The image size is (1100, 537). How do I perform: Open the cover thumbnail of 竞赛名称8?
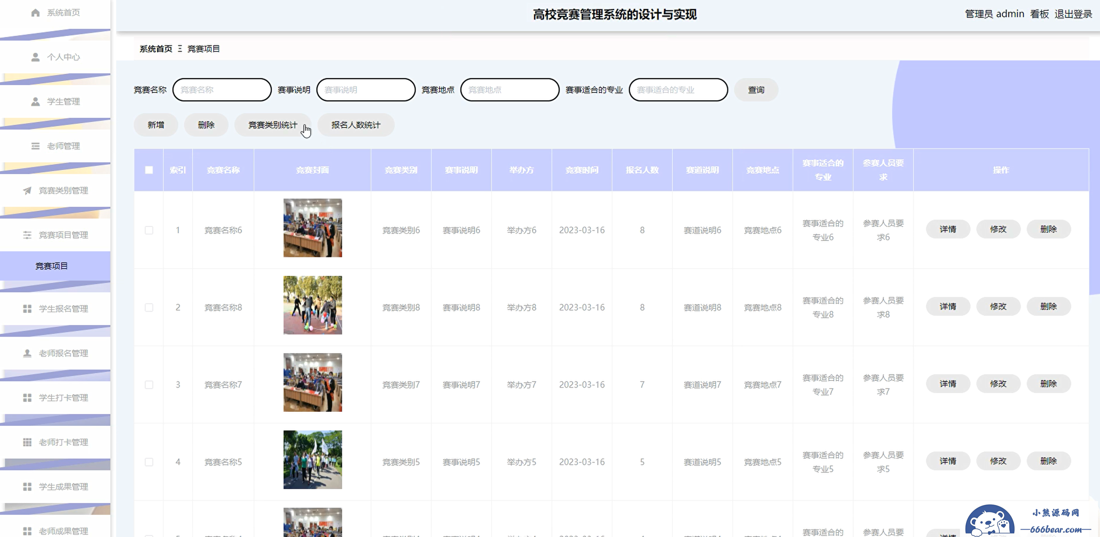[x=313, y=305]
